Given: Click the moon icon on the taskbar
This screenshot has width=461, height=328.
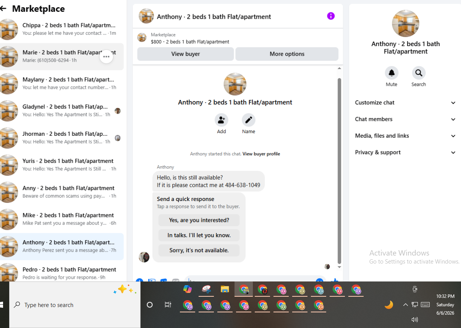Looking at the screenshot, I should click(389, 305).
